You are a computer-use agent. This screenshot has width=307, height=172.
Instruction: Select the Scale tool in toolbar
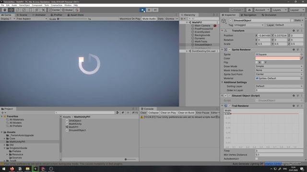(24, 10)
